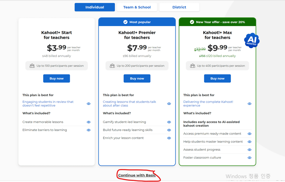Click $48 billed annually text
This screenshot has height=182, width=285.
coord(57,56)
